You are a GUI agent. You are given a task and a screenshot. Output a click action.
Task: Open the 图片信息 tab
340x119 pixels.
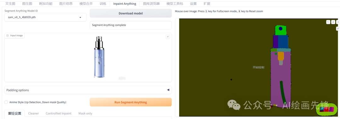click(x=66, y=4)
